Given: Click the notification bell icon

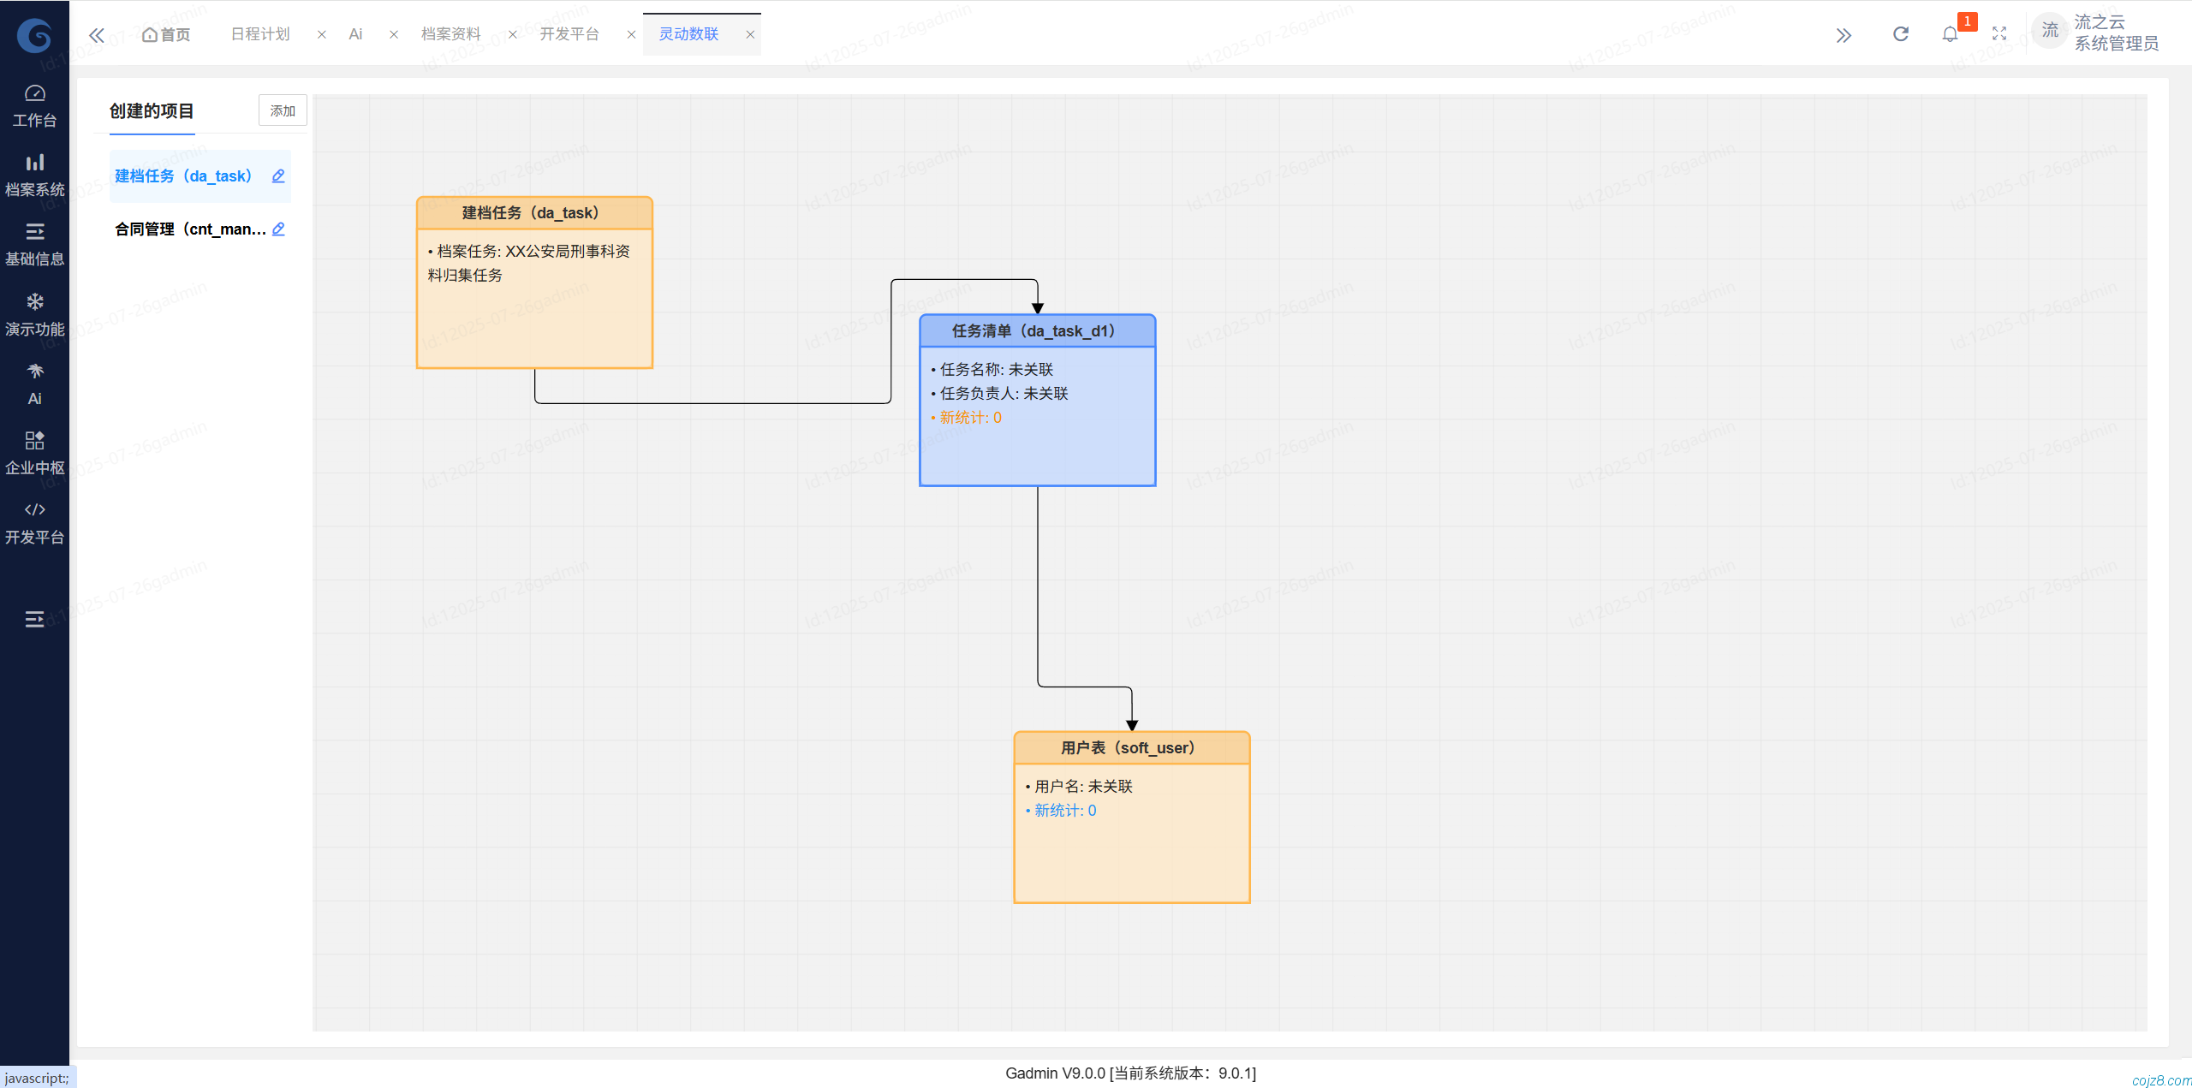Looking at the screenshot, I should click(x=1950, y=34).
